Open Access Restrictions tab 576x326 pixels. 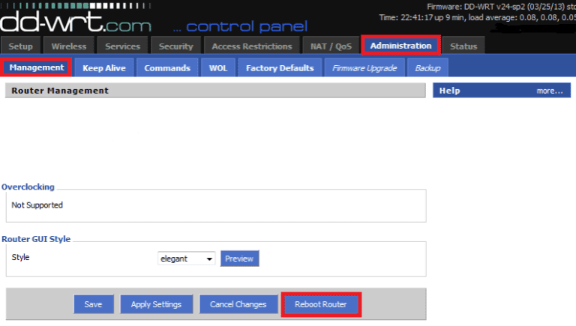click(252, 46)
